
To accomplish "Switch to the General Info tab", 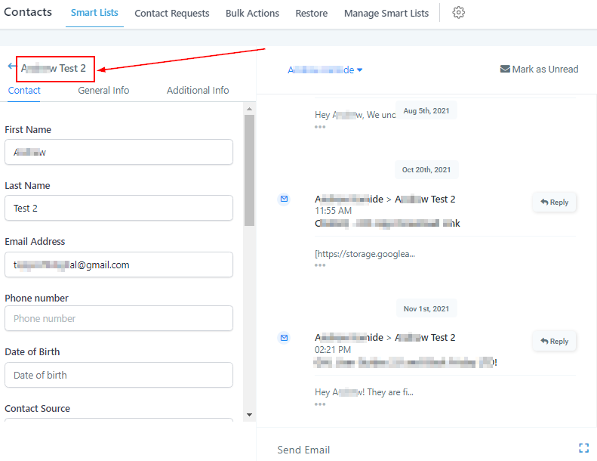I will coord(103,90).
